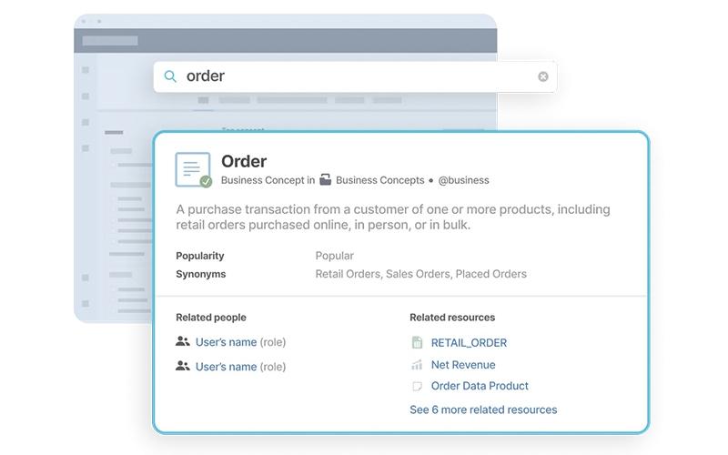Click the green verified checkmark badge
The width and height of the screenshot is (728, 455).
point(206,181)
